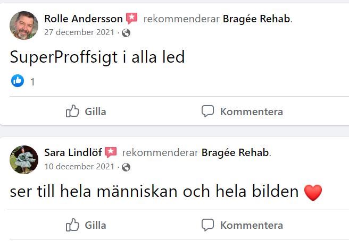Click recommendation star badge beside Rolle Andersson

[x=132, y=19]
